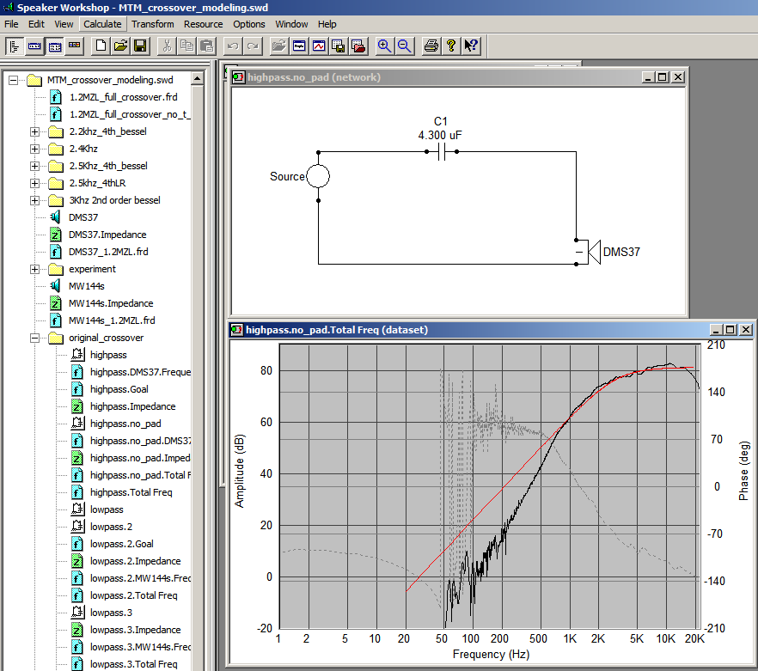
Task: Click the import data red folder icon
Action: pyautogui.click(x=358, y=46)
